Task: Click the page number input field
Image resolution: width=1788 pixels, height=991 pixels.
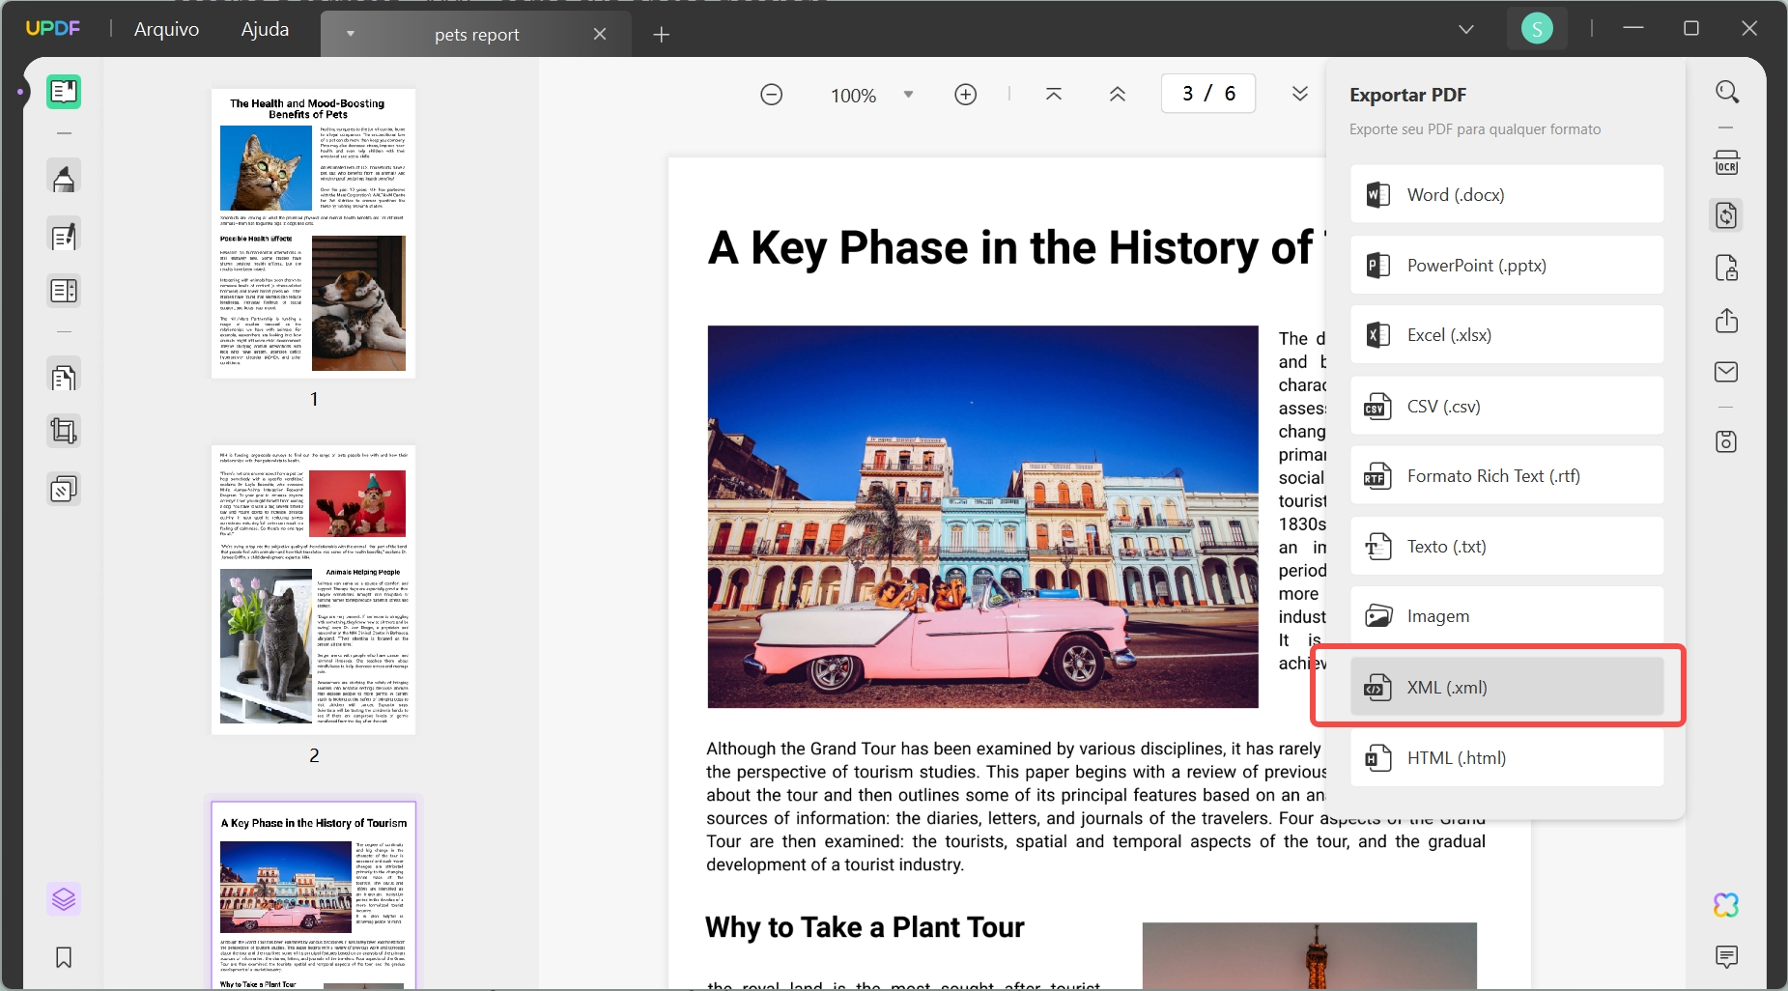Action: 1207,94
